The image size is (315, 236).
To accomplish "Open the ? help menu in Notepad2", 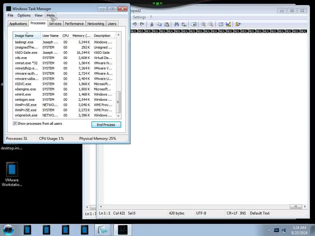I will (151, 17).
